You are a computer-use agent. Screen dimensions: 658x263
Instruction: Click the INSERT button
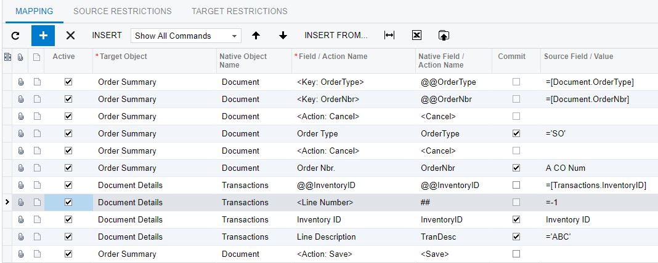(x=107, y=36)
